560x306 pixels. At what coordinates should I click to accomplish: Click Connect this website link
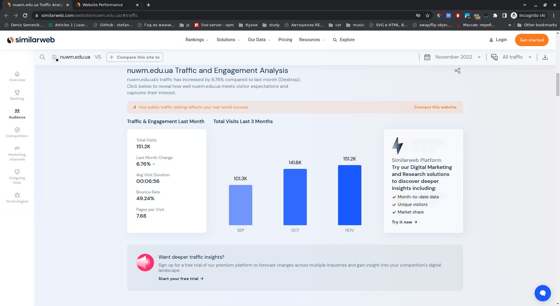435,107
